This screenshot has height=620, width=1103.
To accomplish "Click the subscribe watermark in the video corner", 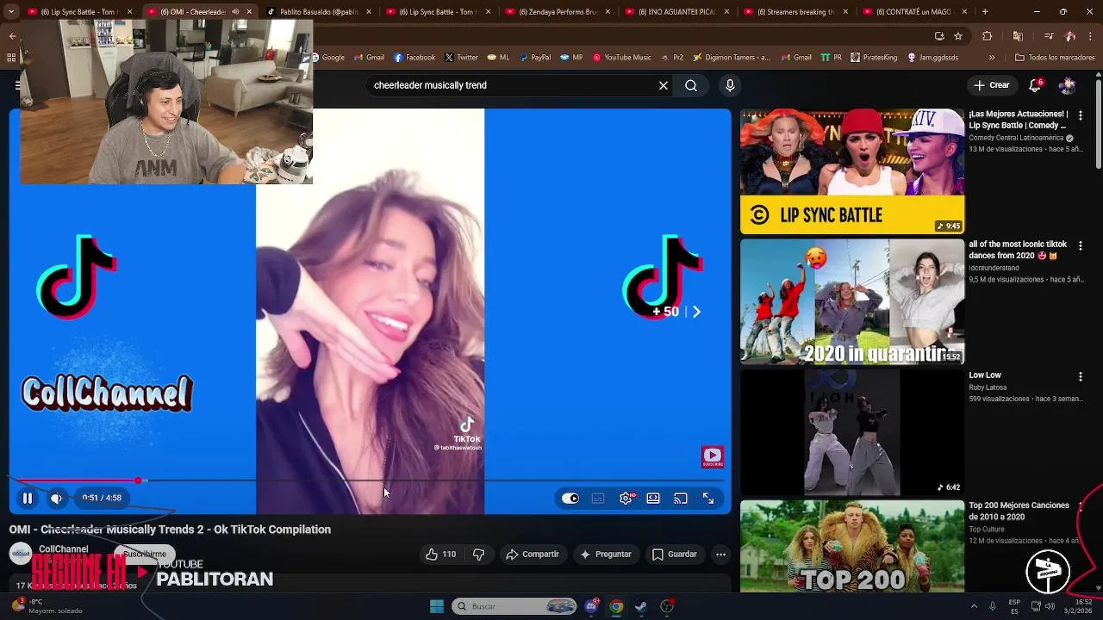I will 713,456.
